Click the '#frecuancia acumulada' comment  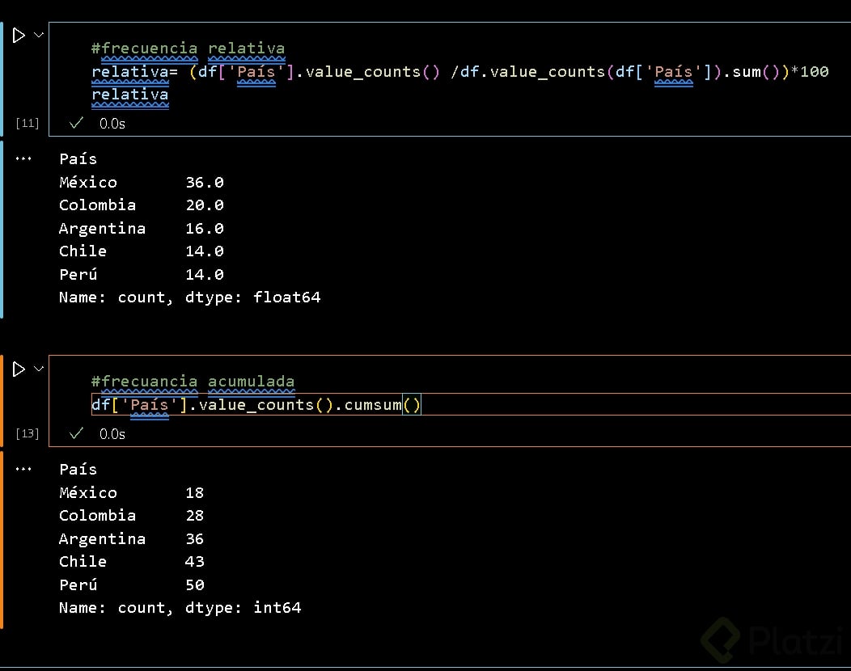(193, 382)
